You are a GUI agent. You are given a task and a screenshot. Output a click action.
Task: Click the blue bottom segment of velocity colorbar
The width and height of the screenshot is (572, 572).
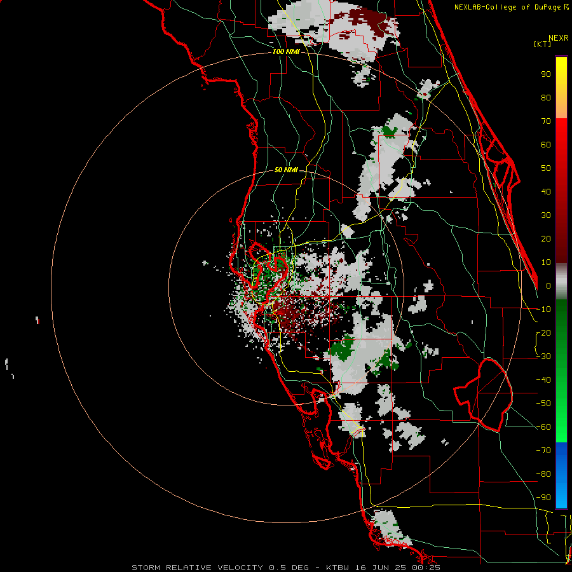point(561,475)
